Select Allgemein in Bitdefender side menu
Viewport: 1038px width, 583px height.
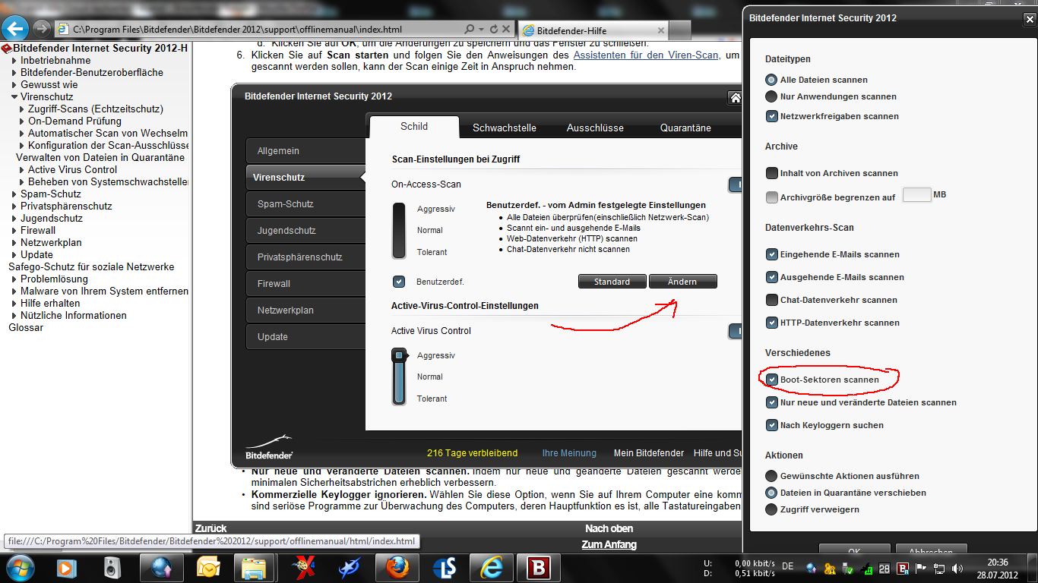[x=305, y=151]
